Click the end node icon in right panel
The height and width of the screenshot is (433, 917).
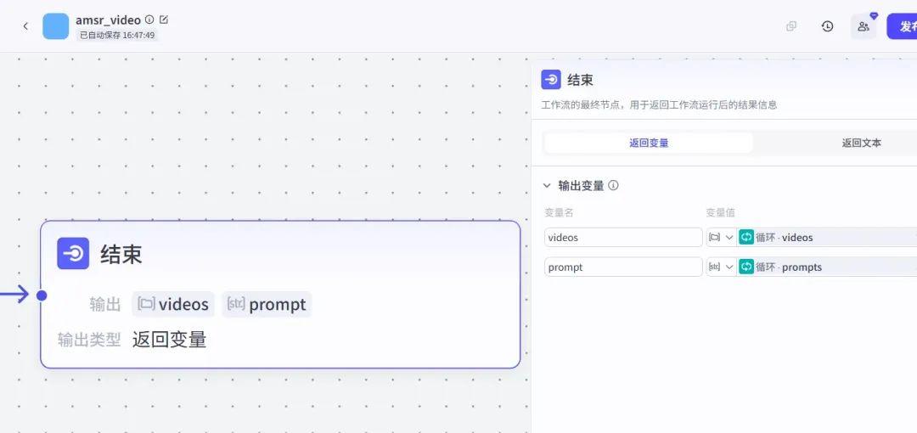point(551,80)
